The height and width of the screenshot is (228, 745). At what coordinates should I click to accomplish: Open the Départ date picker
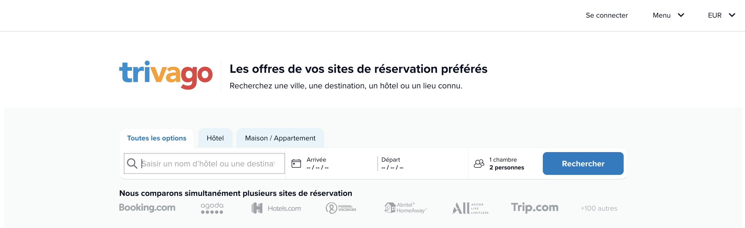click(423, 163)
